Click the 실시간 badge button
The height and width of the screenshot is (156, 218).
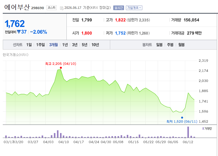click(118, 8)
